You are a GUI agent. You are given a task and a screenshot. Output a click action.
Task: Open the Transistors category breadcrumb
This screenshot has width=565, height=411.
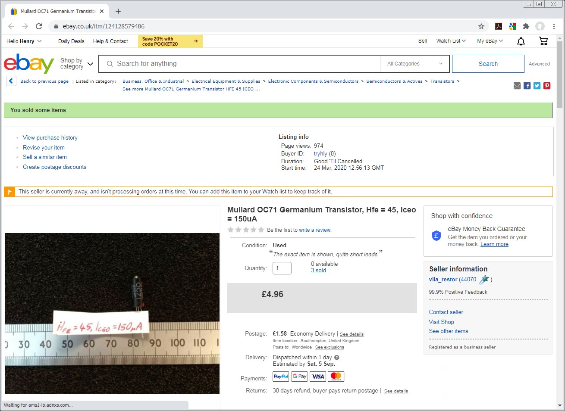pyautogui.click(x=442, y=81)
